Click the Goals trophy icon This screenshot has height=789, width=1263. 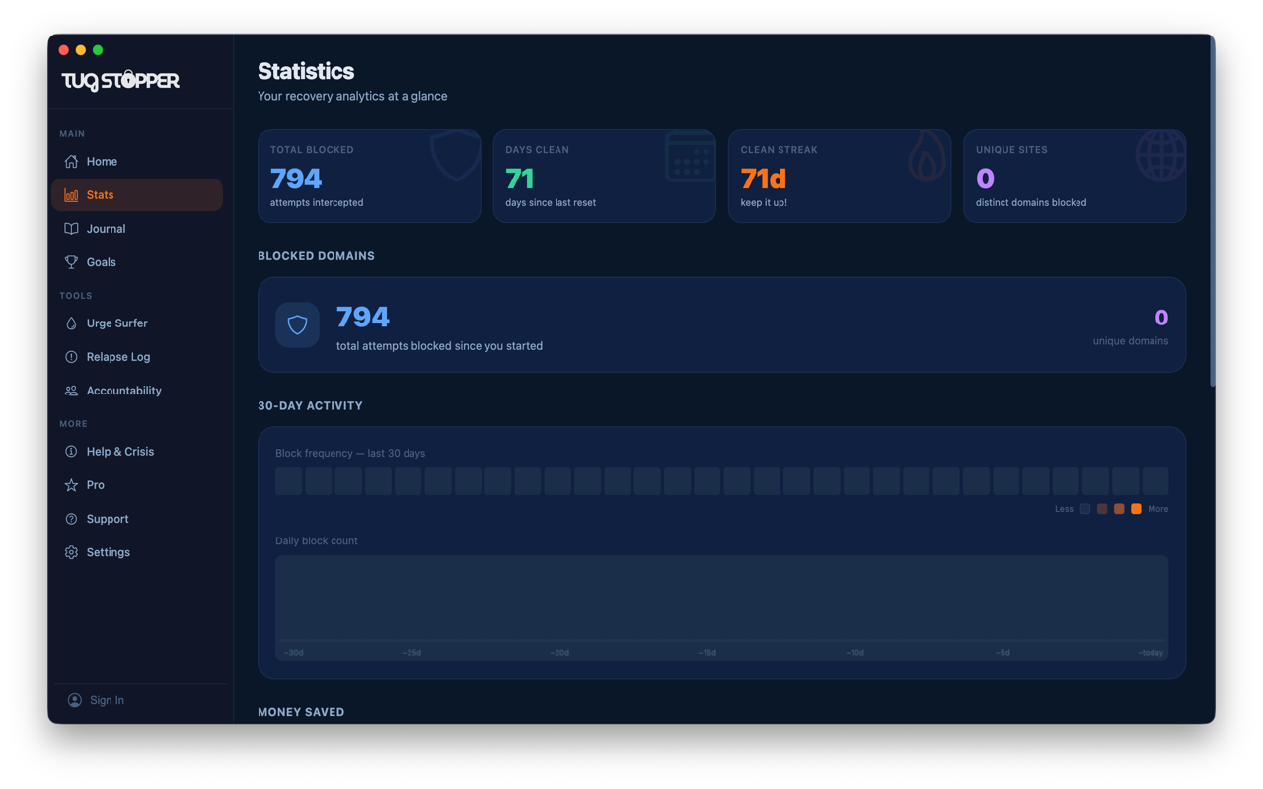[x=71, y=262]
